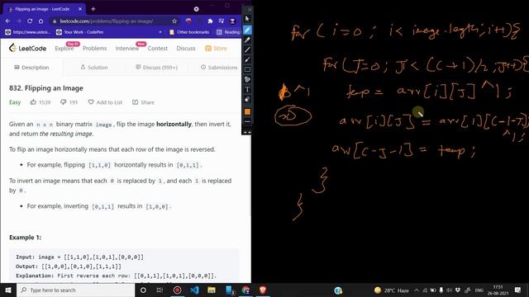Open the Store link
Viewport: 529px width, 297px height.
pos(216,49)
